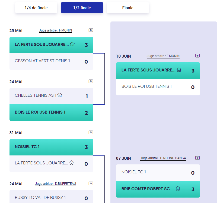This screenshot has height=203, width=220.
Task: Click home icon beside Brie Comte Robert SC
Action: pos(178,188)
